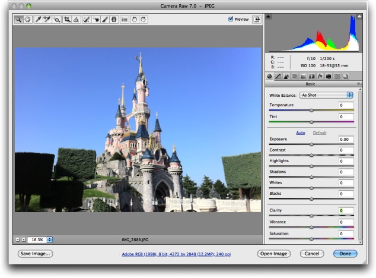Viewport: 376px width, 278px height.
Task: Open the Tone Curve panel tab
Action: click(x=278, y=77)
